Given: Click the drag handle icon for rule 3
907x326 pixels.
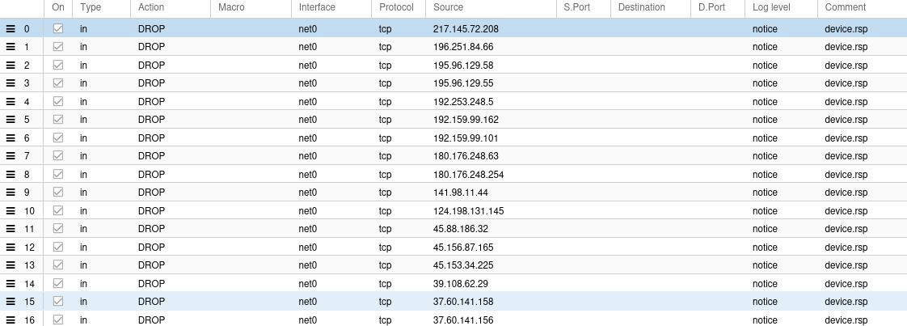Looking at the screenshot, I should 11,83.
